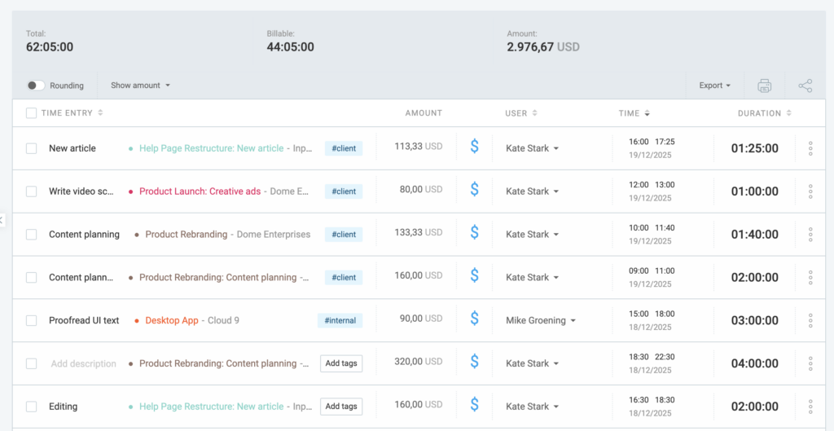Screen dimensions: 834x431
Task: Expand the Export dropdown menu
Action: pos(714,86)
